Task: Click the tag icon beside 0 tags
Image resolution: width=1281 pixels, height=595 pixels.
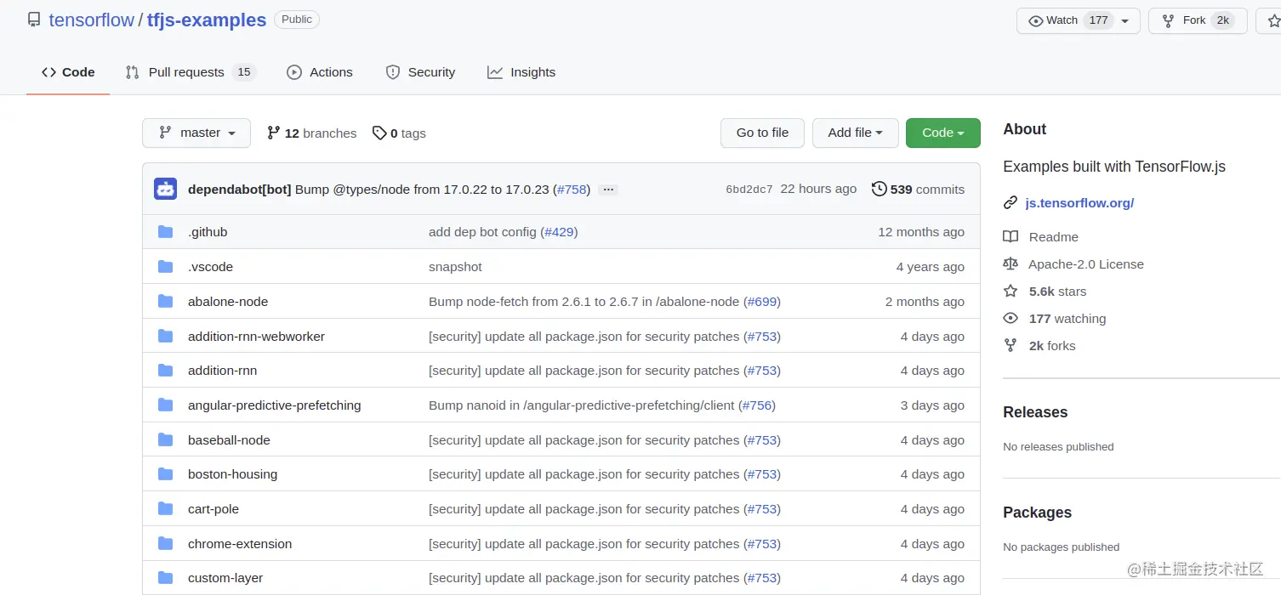Action: [x=379, y=133]
